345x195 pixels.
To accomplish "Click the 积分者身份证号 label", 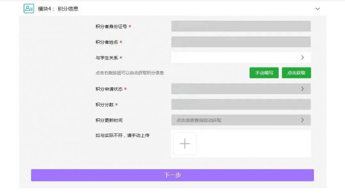I will 111,26.
